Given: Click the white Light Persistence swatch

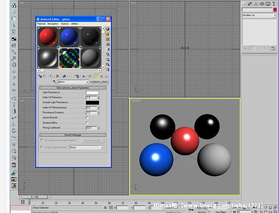Looking at the screenshot, I should click(92, 93).
